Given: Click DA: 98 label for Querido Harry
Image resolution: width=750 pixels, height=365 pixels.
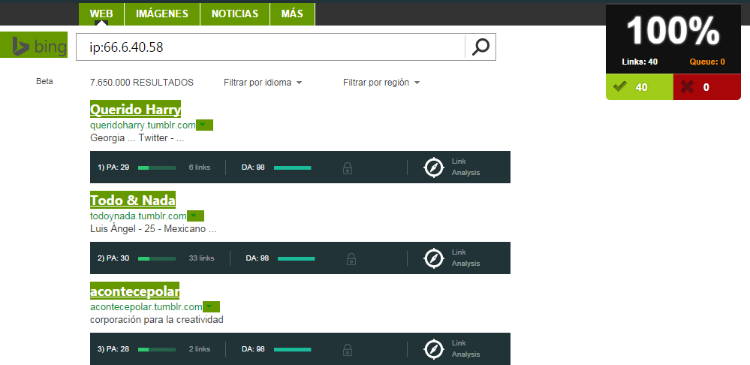Looking at the screenshot, I should coord(254,167).
